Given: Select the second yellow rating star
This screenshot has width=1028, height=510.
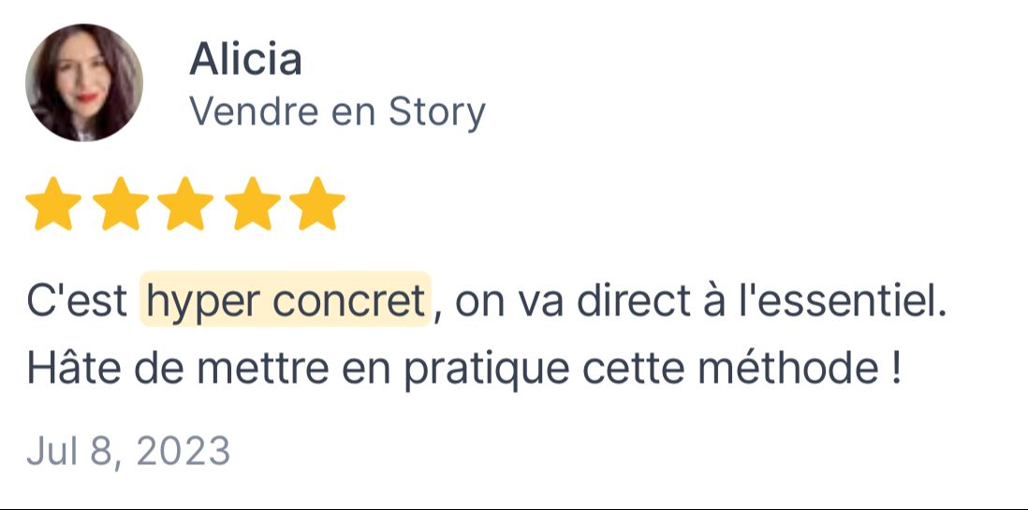Looking at the screenshot, I should 120,203.
